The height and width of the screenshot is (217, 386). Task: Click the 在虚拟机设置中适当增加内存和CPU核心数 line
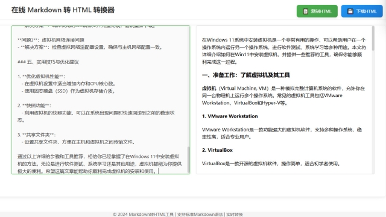coord(69,84)
